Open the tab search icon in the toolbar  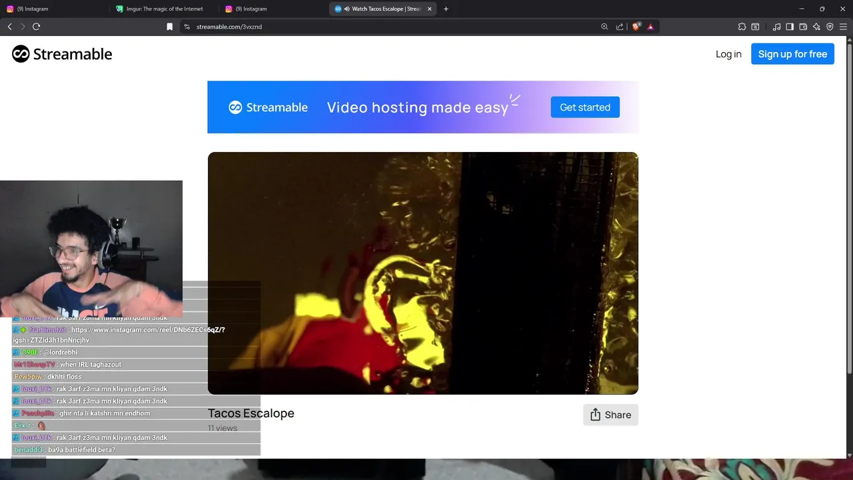[x=755, y=27]
